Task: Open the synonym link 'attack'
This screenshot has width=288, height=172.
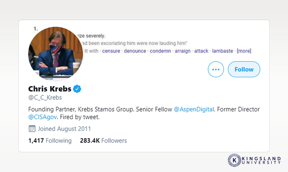Action: (x=201, y=51)
